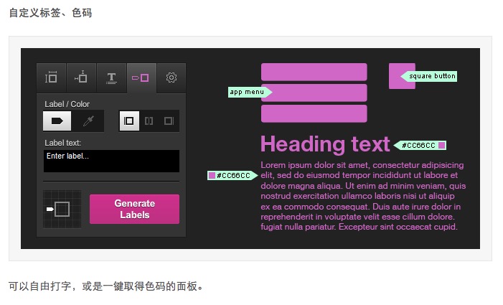The image size is (503, 305).
Task: Click the Enter label text field
Action: 111,161
